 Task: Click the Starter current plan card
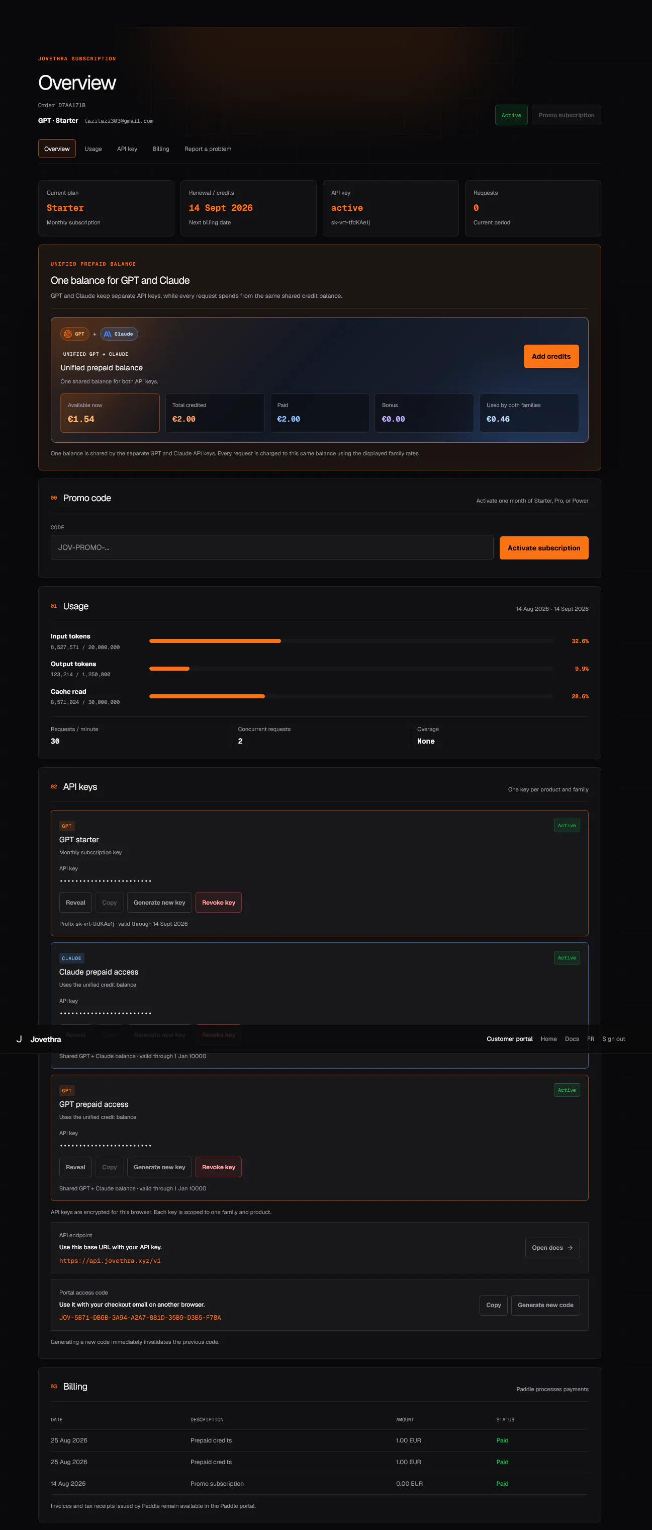[106, 208]
